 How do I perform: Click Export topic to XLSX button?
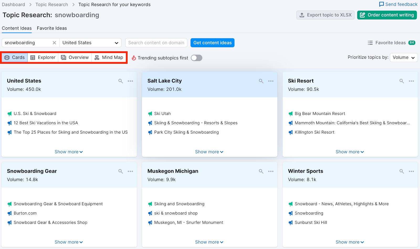325,15
